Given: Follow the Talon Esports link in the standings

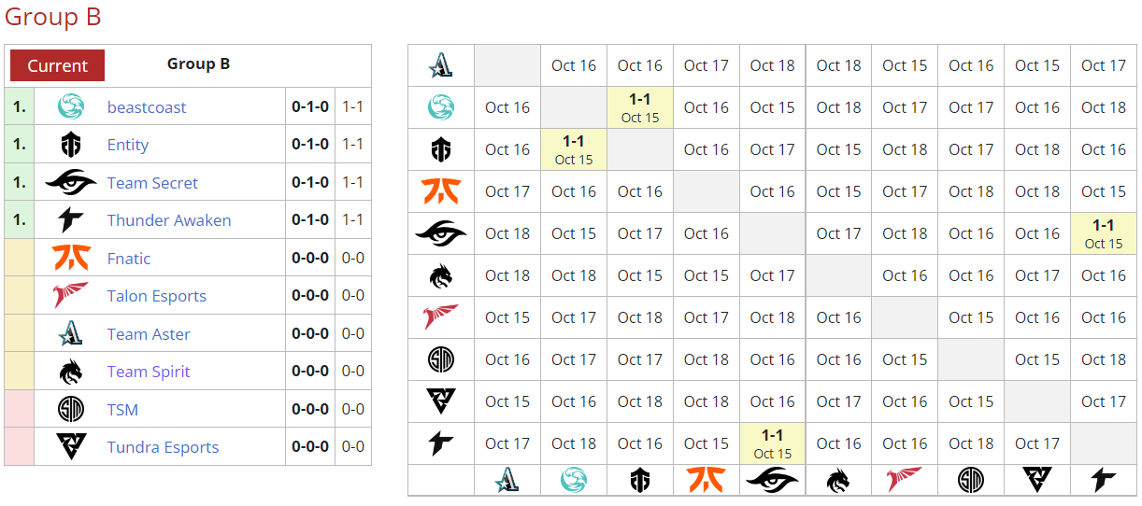Looking at the screenshot, I should click(157, 296).
